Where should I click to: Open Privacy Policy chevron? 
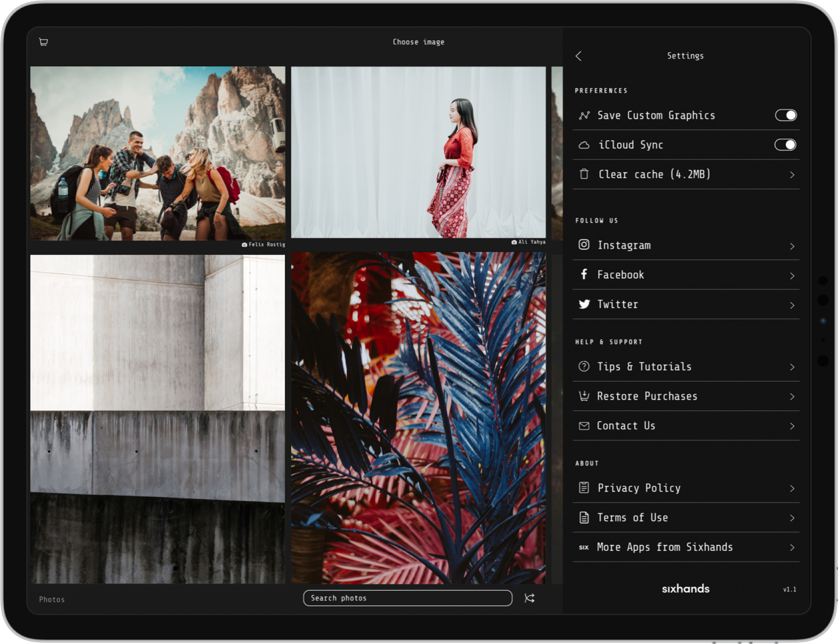click(792, 489)
